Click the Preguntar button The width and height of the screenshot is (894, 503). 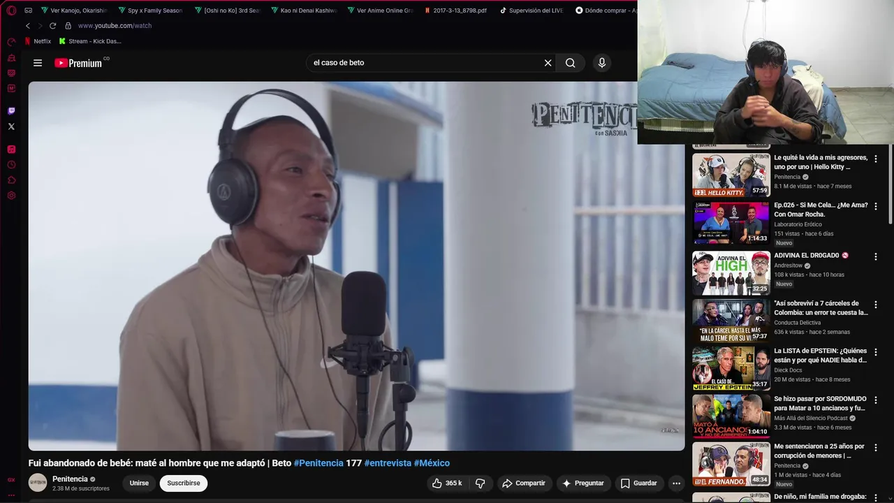click(x=582, y=483)
